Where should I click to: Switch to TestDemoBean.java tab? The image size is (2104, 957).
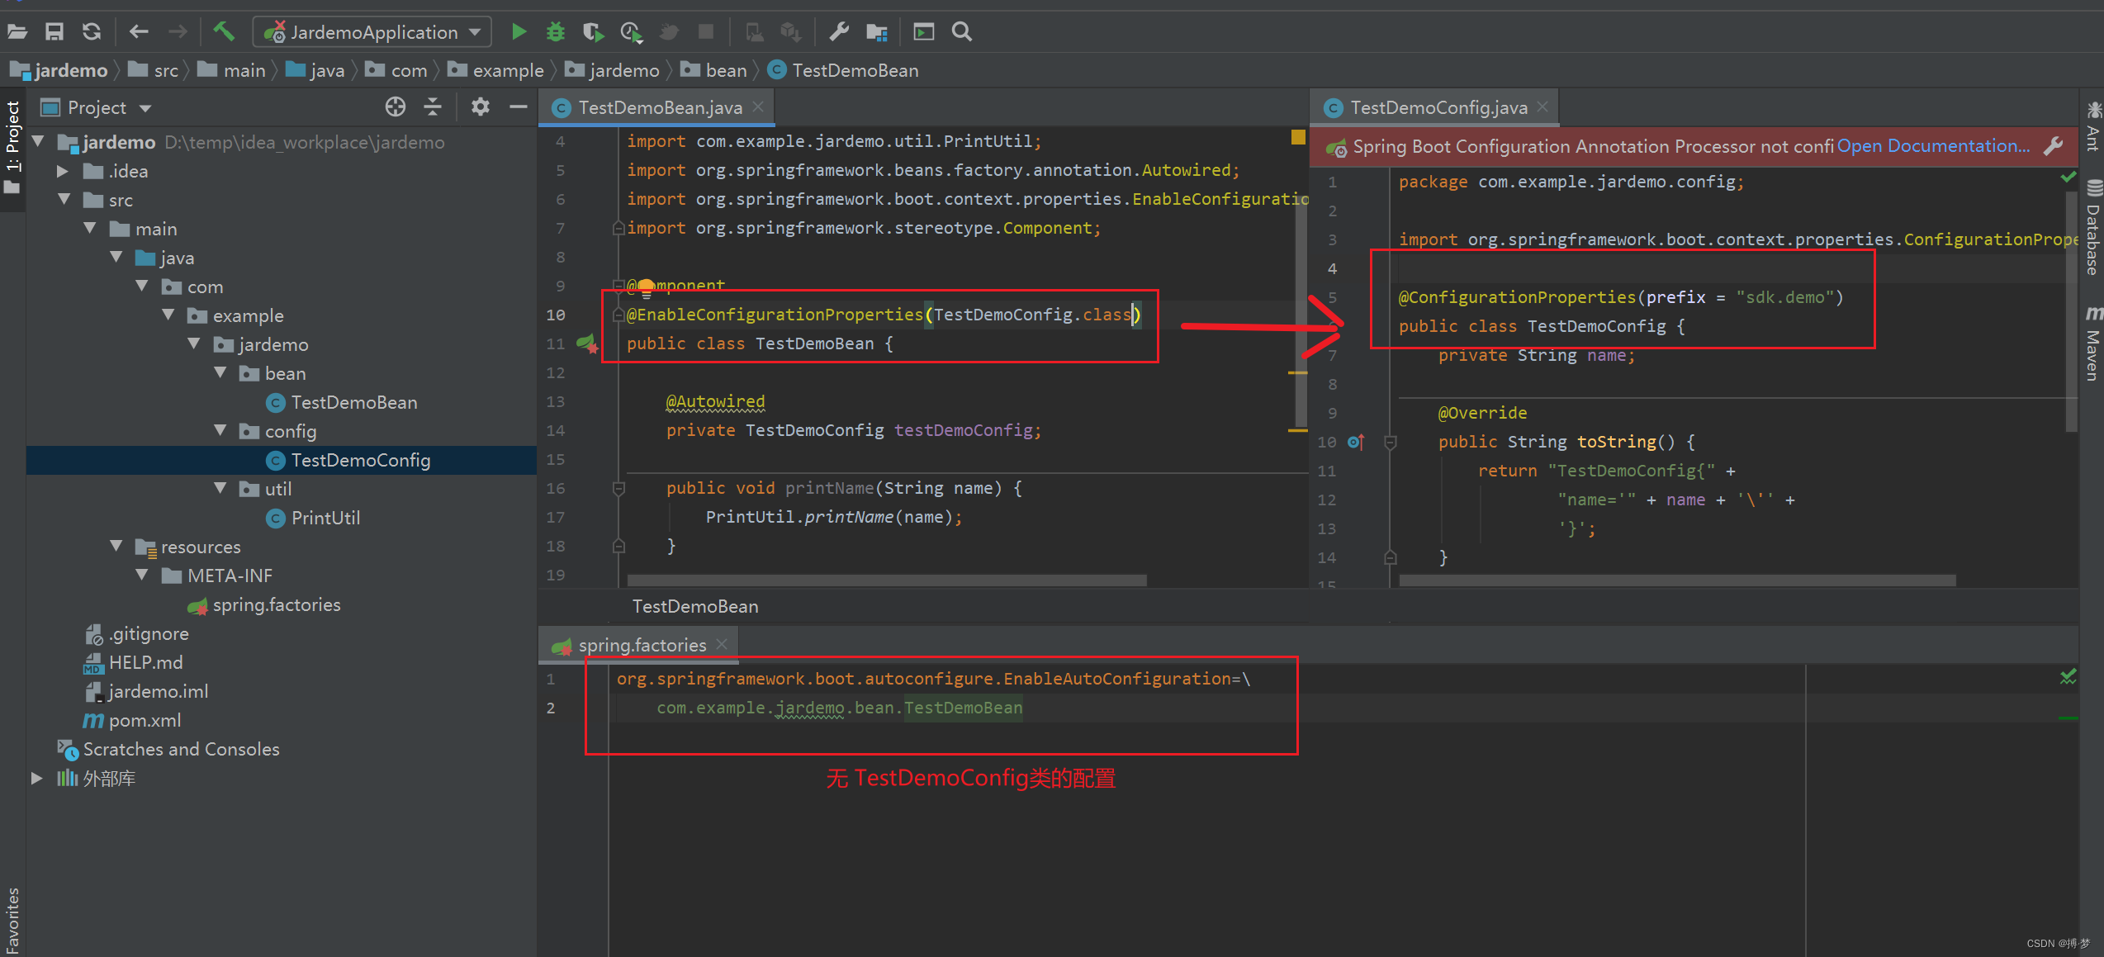pyautogui.click(x=659, y=108)
